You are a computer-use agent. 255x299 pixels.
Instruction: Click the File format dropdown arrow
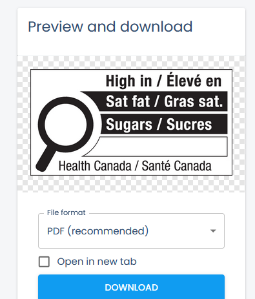(x=213, y=231)
